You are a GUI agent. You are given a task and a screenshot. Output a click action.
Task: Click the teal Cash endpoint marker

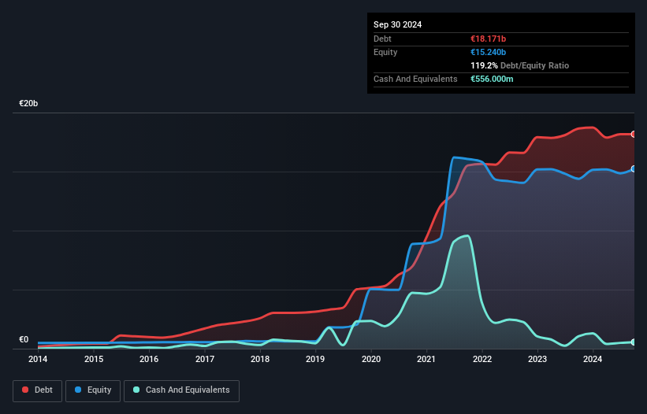pyautogui.click(x=634, y=342)
